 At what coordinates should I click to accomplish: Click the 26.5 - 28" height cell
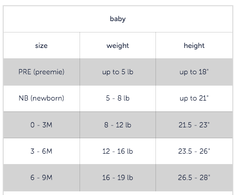point(194,177)
